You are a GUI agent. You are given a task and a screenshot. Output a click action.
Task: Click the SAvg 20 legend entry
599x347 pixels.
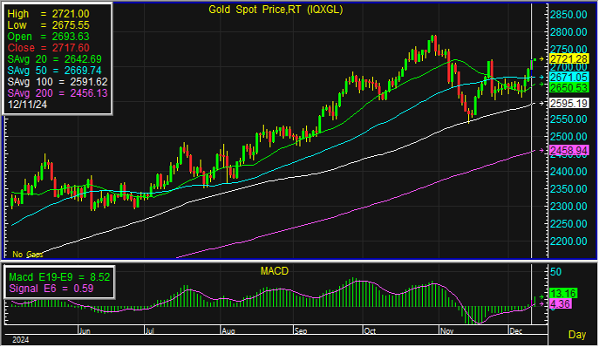pyautogui.click(x=55, y=59)
